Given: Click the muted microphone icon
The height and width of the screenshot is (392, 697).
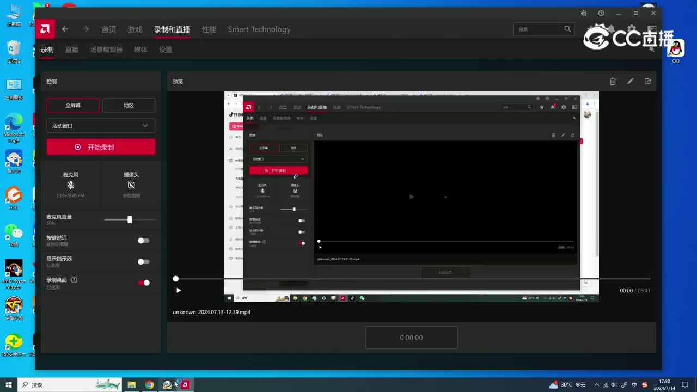Looking at the screenshot, I should point(71,185).
